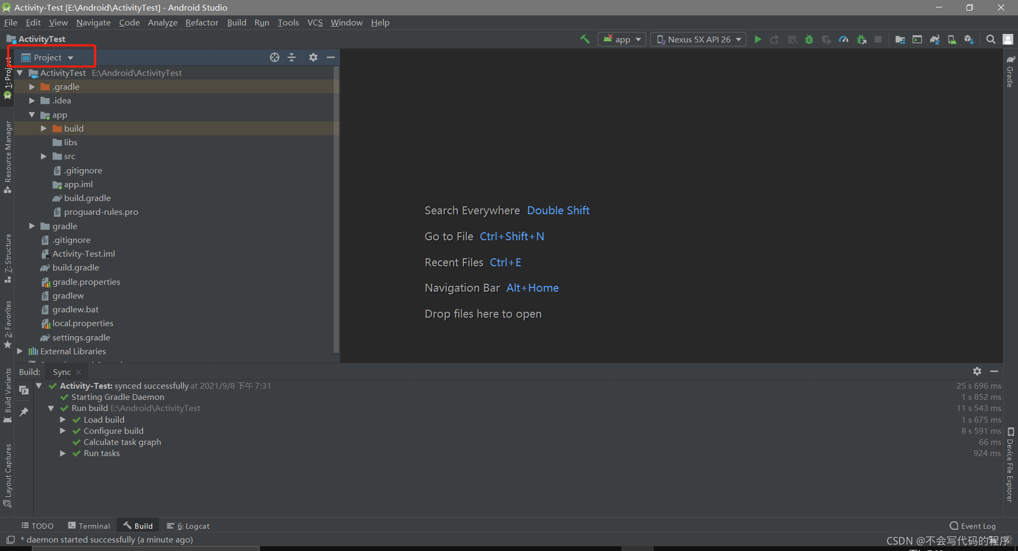Click the Search Everywhere magnifier icon
Image resolution: width=1018 pixels, height=551 pixels.
click(x=990, y=39)
